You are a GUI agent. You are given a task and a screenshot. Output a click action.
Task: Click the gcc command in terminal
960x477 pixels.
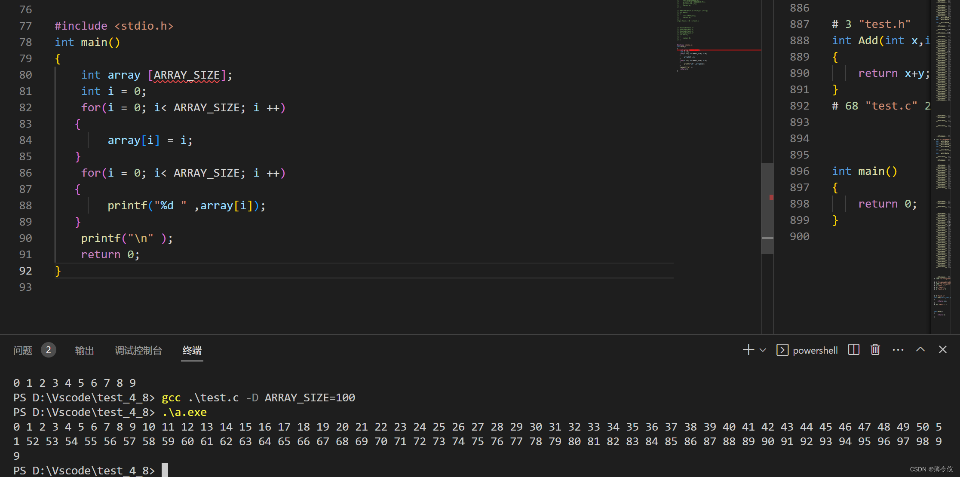tap(258, 398)
